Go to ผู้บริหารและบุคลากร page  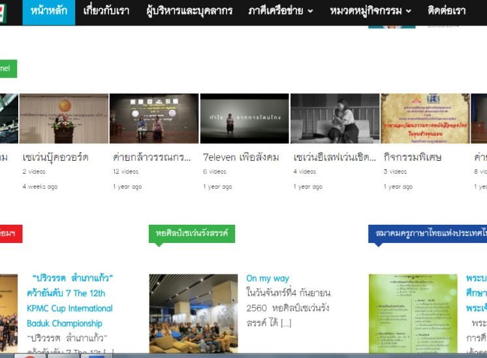click(x=189, y=11)
